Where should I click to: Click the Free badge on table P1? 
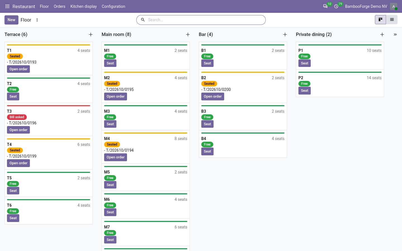coord(304,56)
